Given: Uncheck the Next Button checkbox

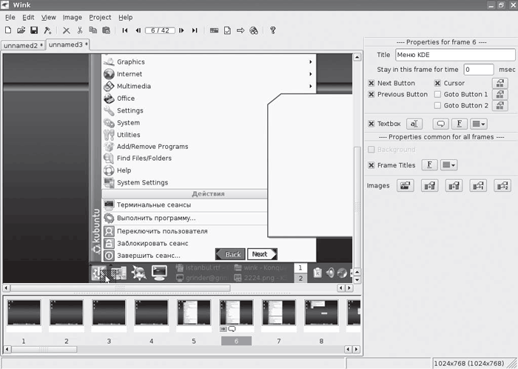Looking at the screenshot, I should [x=371, y=83].
